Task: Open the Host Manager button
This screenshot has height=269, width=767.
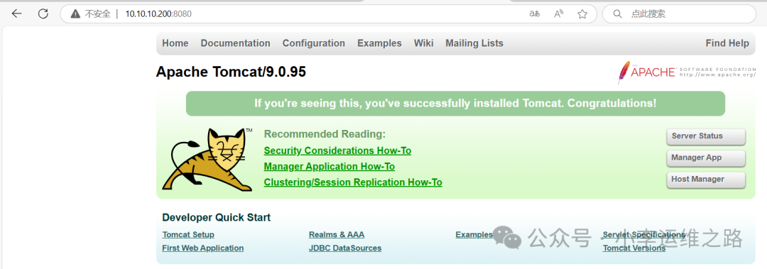Action: (705, 180)
